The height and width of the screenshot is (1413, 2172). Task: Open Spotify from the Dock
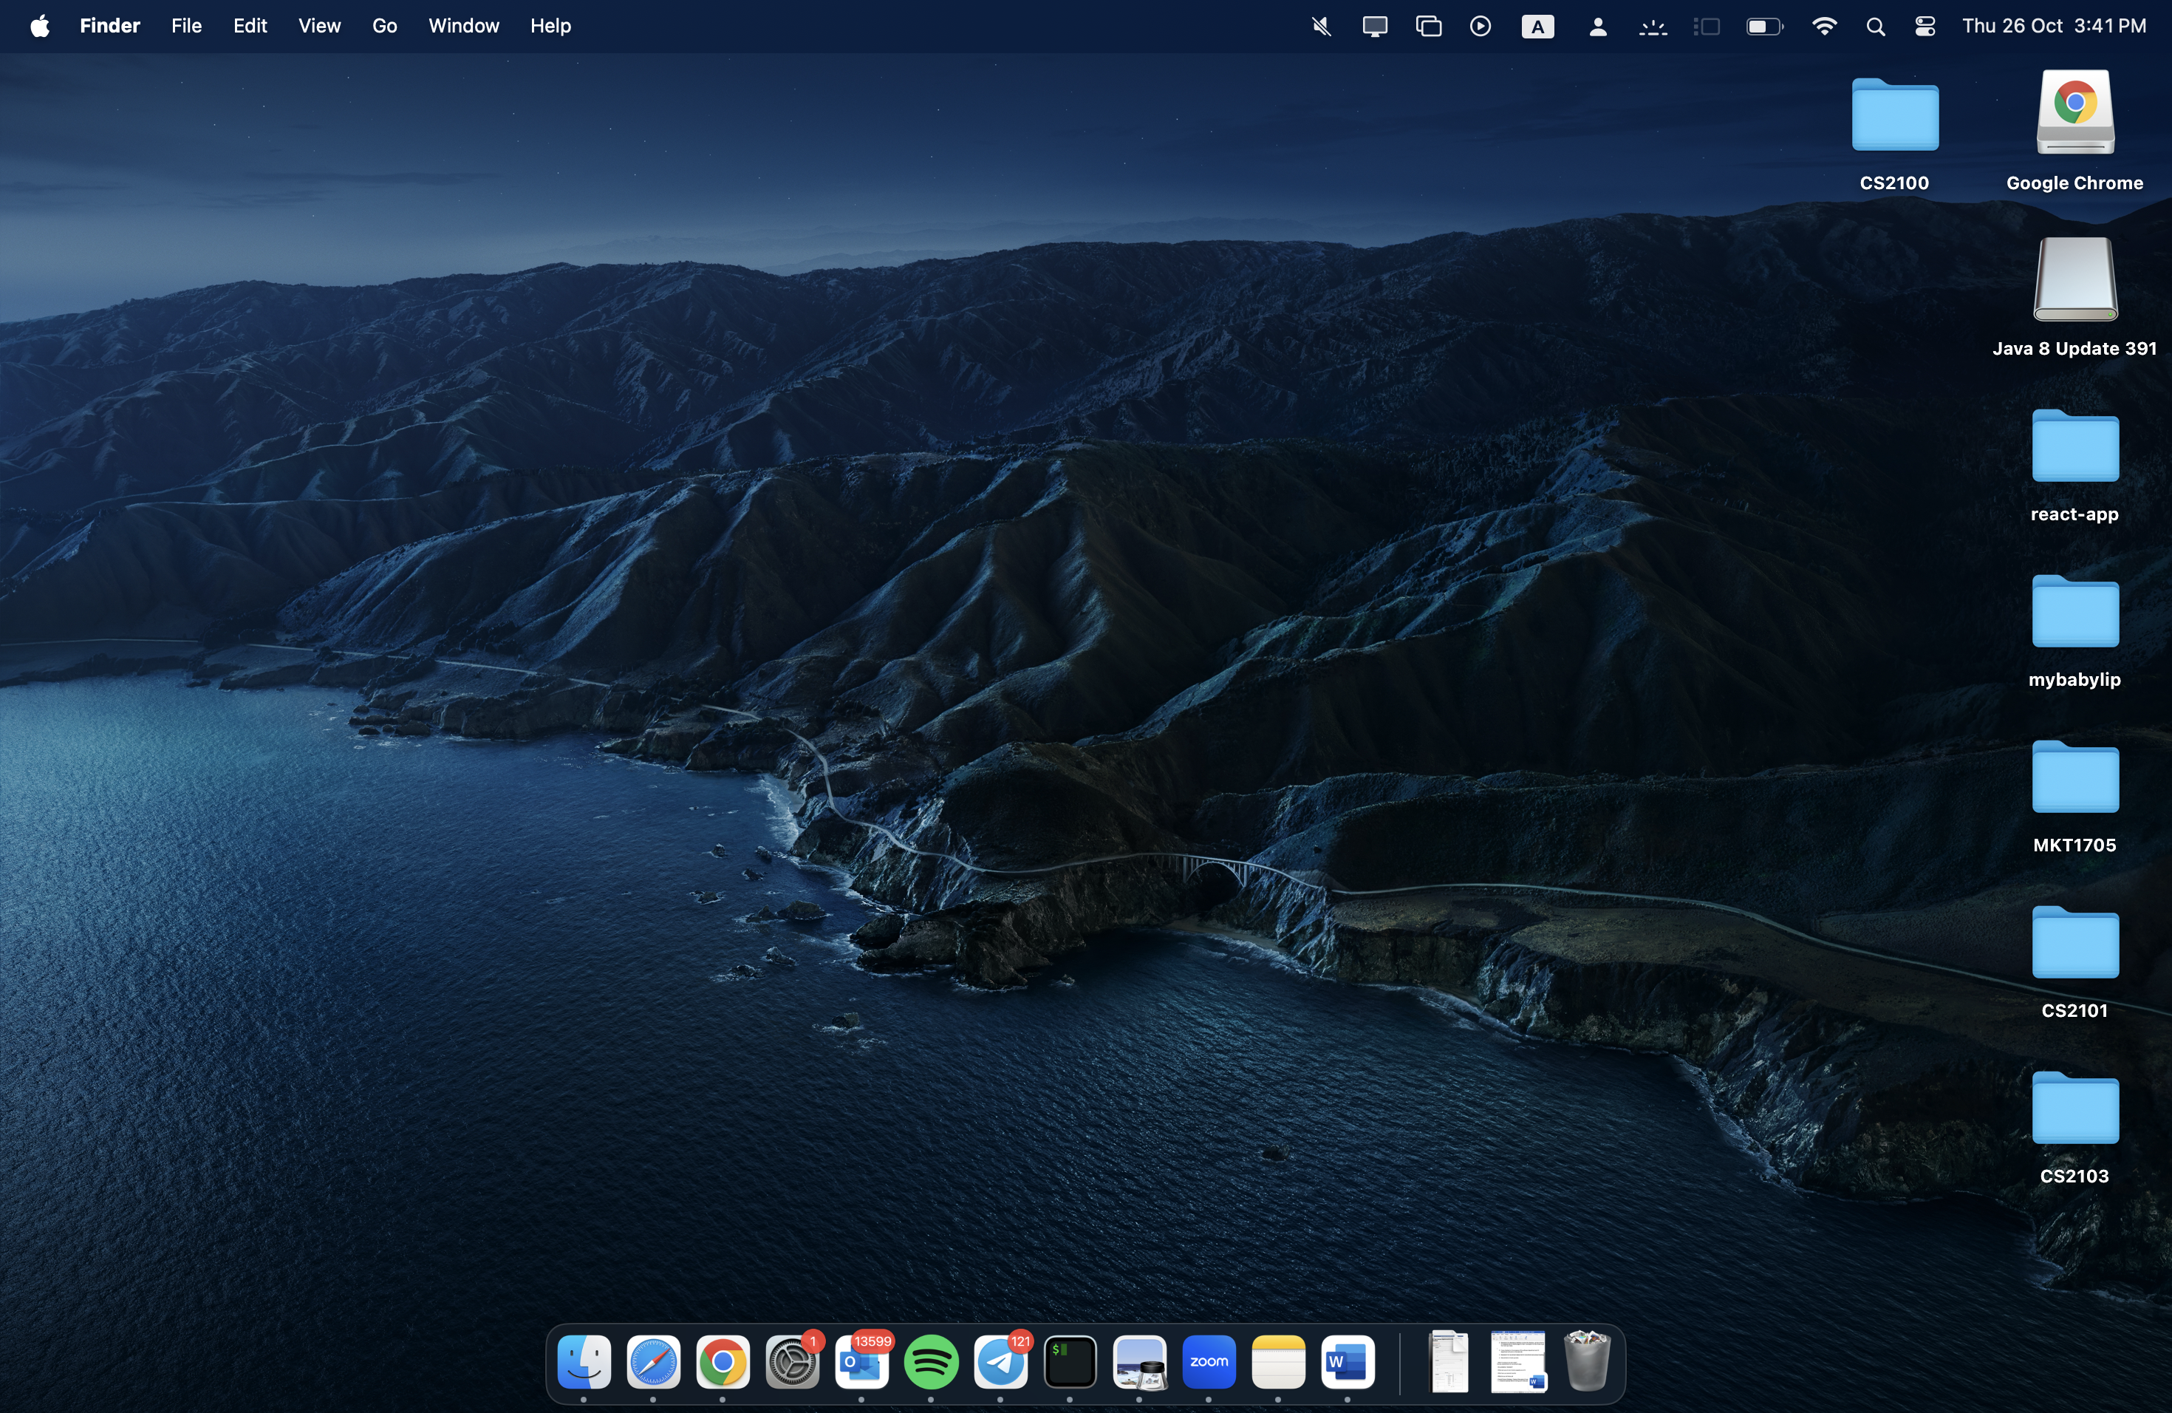(931, 1363)
